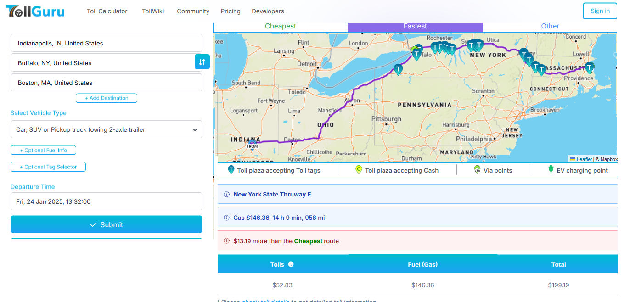Click the info icon beside Tolls header
The width and height of the screenshot is (630, 302).
coord(291,264)
